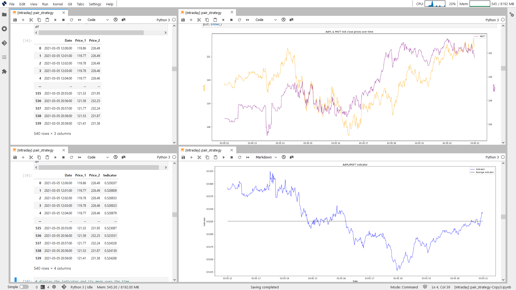
Task: Open the table of contents sidebar icon
Action: click(x=4, y=57)
